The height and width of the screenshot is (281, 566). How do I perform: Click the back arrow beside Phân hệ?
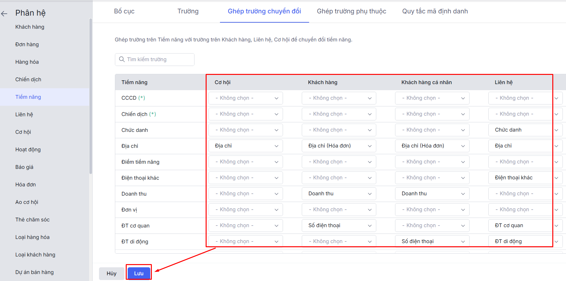[4, 13]
